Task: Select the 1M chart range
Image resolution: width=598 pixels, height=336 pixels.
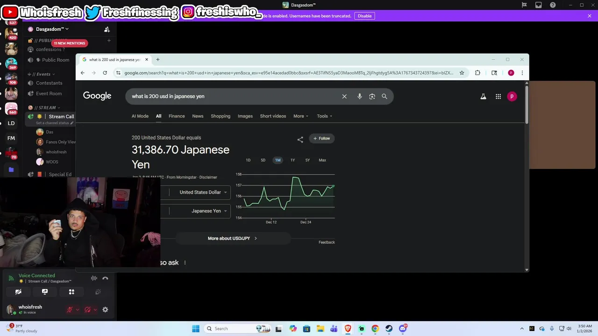Action: (x=278, y=160)
